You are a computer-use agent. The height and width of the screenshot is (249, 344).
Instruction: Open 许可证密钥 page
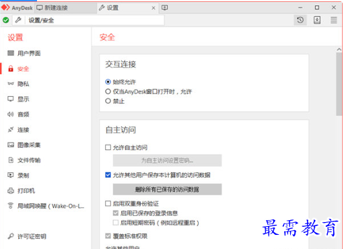32,236
